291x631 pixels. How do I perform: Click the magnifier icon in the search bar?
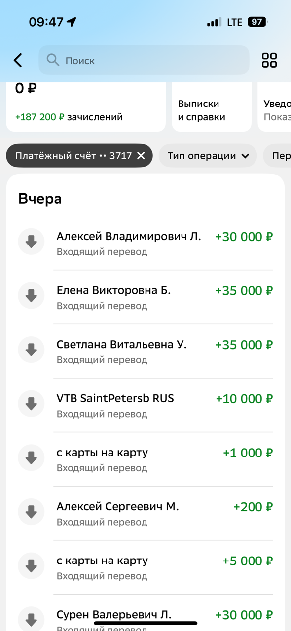click(53, 60)
